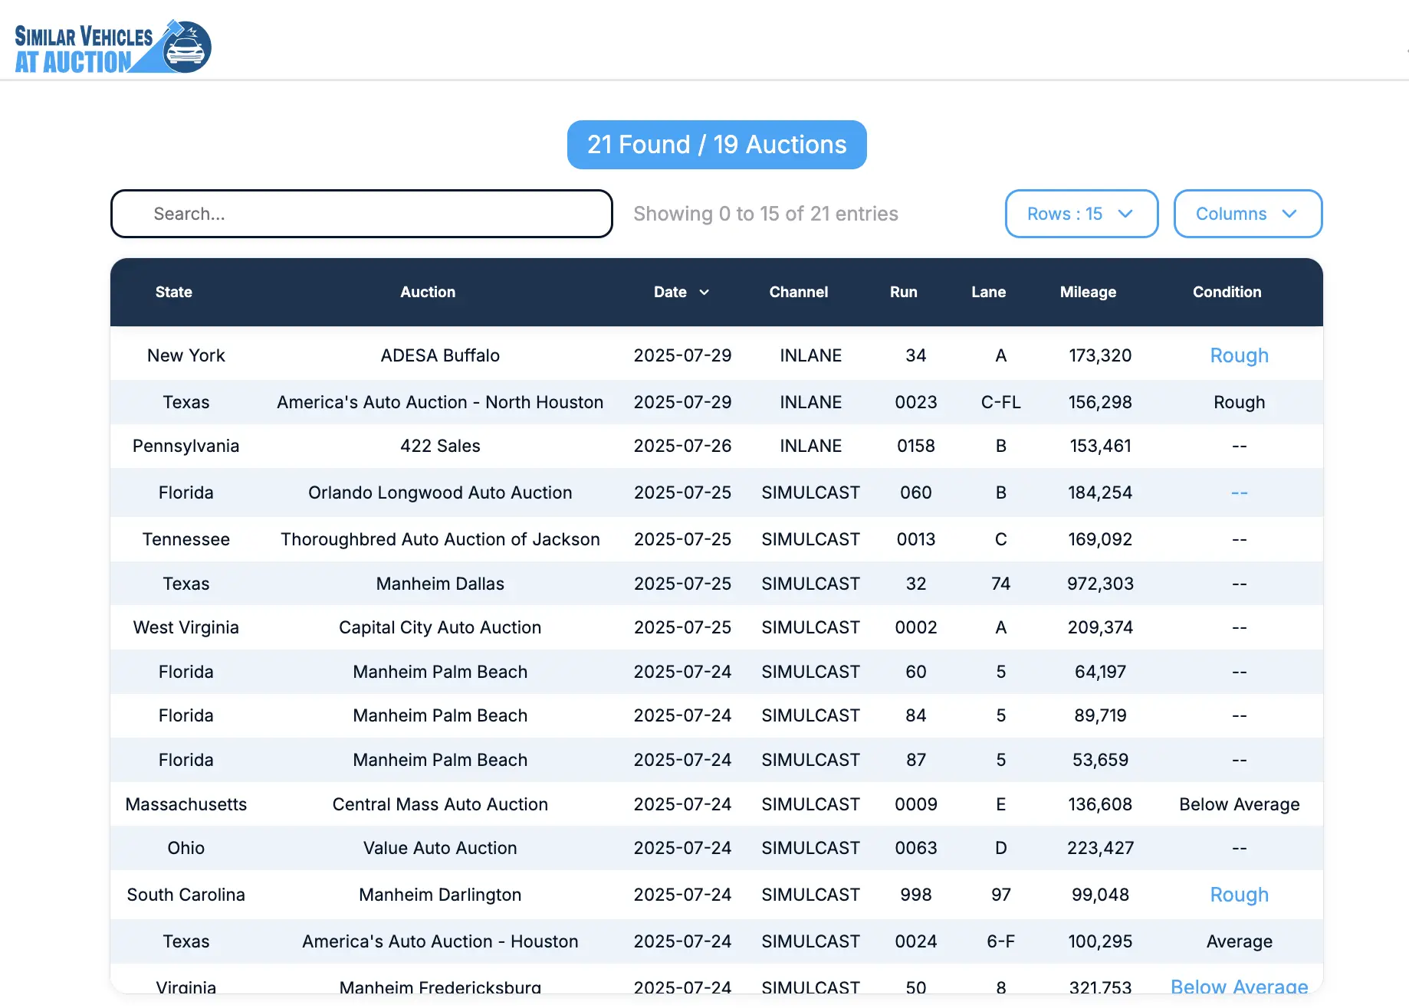The height and width of the screenshot is (1008, 1409).
Task: Click Below Average condition for Central Mass
Action: (x=1239, y=804)
